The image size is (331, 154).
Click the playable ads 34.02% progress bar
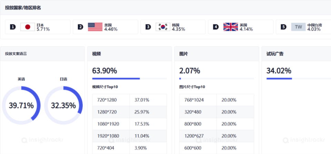(299, 79)
